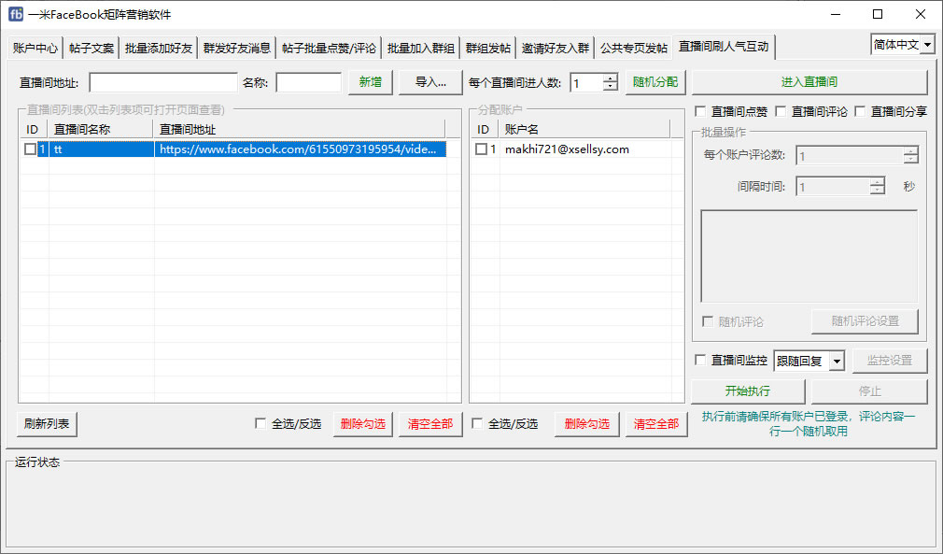Click the 每个直播间进人数 value field
This screenshot has height=554, width=943.
(x=586, y=82)
